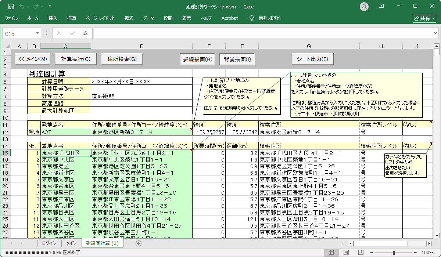This screenshot has width=441, height=257.
Task: Click the << メイン(M) button
Action: 33,59
